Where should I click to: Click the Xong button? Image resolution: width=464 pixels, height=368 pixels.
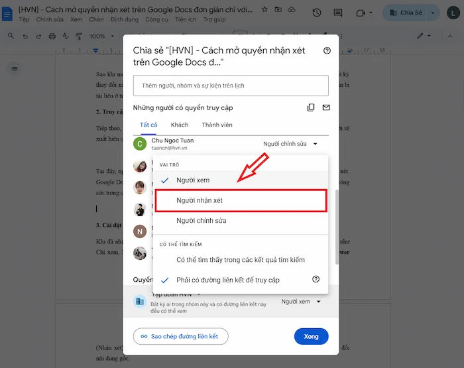coord(311,336)
